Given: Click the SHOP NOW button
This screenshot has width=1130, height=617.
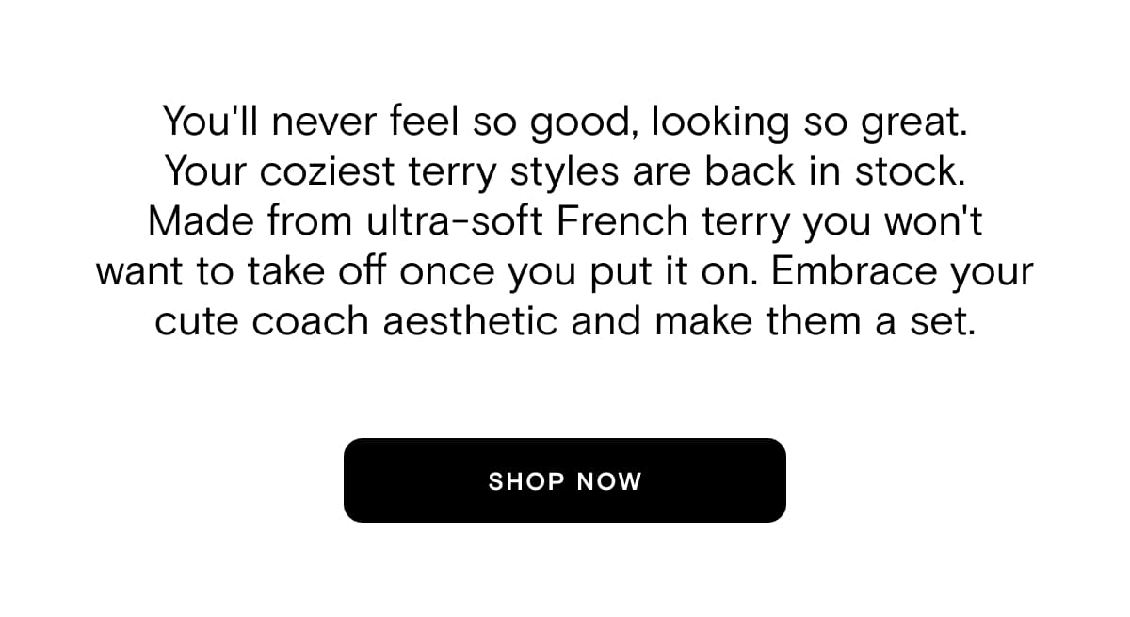Looking at the screenshot, I should tap(565, 480).
